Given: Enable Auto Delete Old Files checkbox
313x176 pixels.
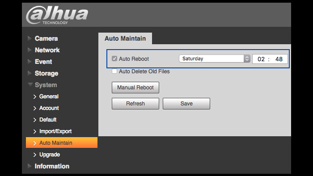Looking at the screenshot, I should click(x=114, y=71).
